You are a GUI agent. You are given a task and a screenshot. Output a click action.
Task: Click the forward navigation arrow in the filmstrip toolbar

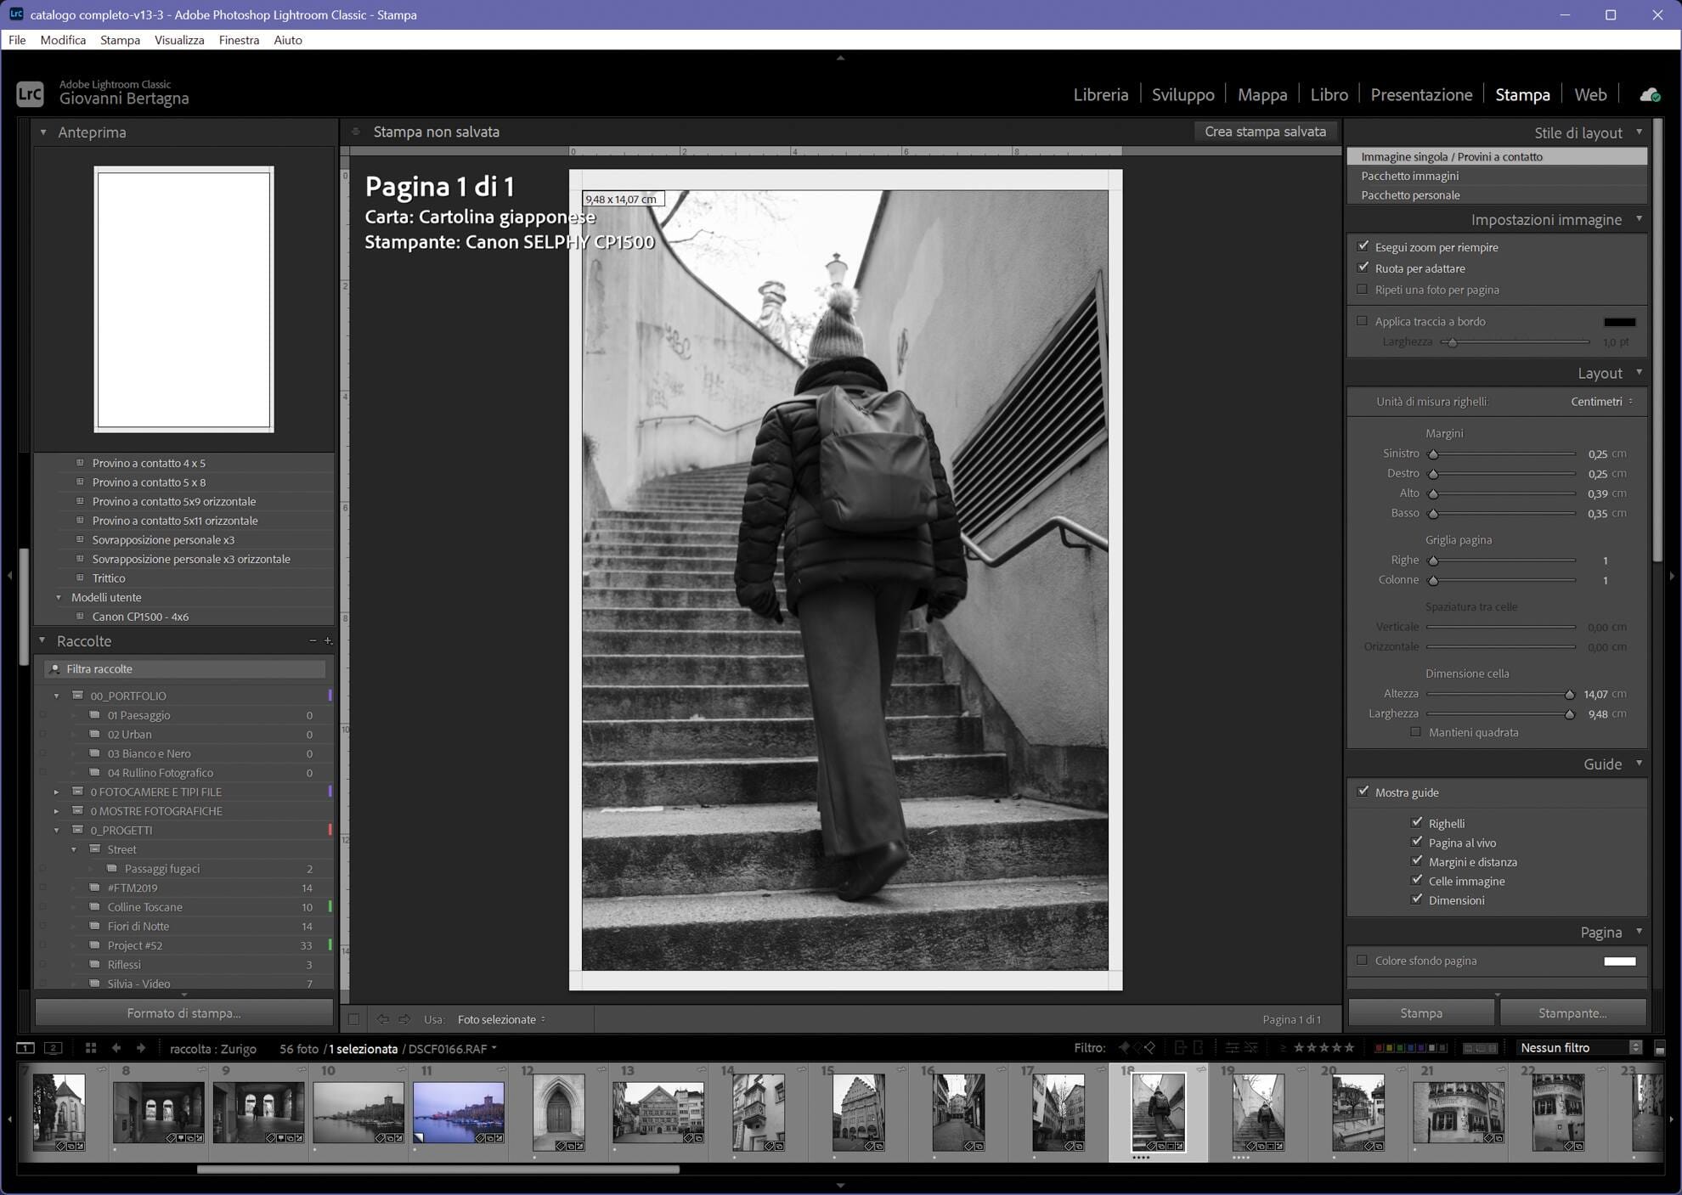pyautogui.click(x=141, y=1047)
